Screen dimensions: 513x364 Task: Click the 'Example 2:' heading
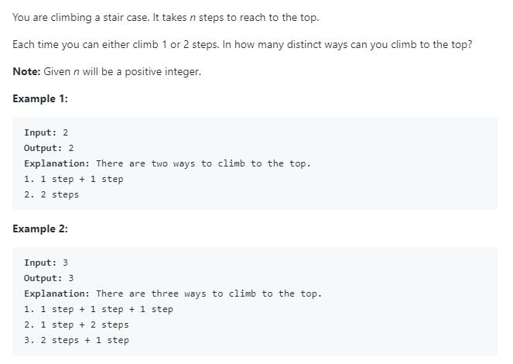click(40, 228)
